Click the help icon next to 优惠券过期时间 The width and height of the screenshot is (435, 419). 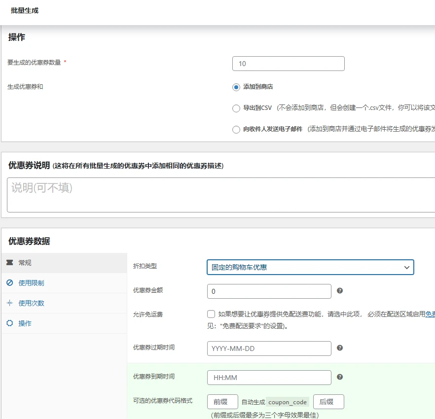[x=340, y=349]
